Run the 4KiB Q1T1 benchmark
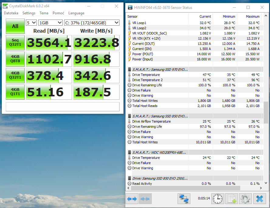 click(15, 92)
